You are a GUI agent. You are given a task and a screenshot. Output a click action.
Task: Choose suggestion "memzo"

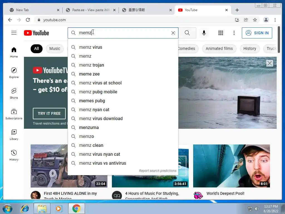(x=123, y=137)
